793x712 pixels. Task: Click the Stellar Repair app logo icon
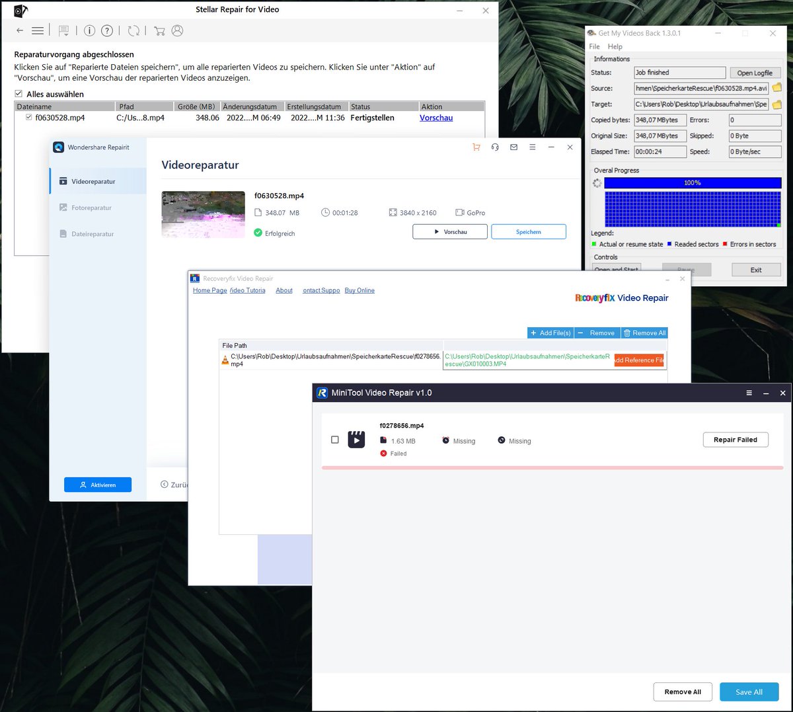(20, 11)
